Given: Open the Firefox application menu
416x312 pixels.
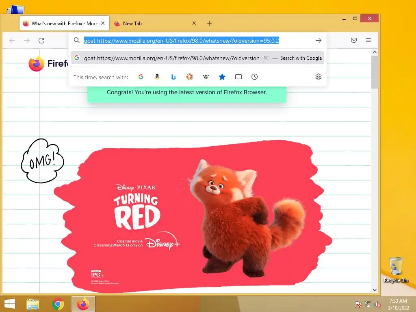Looking at the screenshot, I should pos(368,40).
